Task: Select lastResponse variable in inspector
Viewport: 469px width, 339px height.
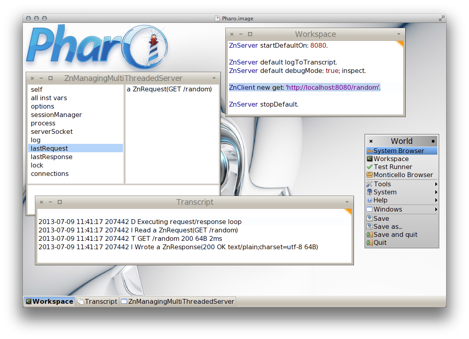Action: coord(75,157)
